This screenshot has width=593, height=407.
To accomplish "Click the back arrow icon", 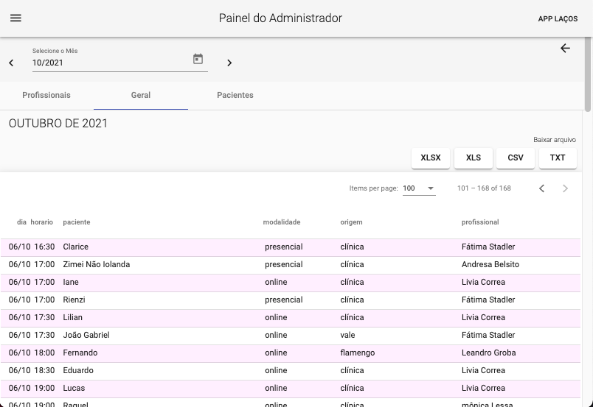I will point(565,49).
